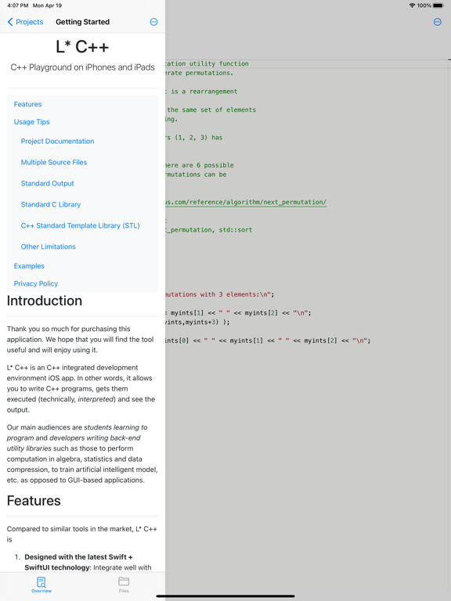
Task: Click 'Designed with the latest Swift +' item
Action: coord(78,557)
